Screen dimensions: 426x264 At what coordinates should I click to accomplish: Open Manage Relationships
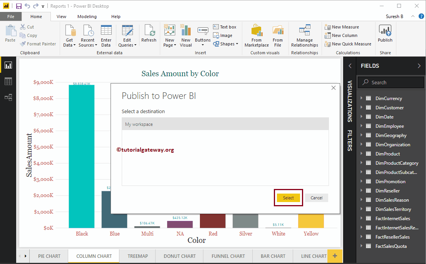click(305, 35)
